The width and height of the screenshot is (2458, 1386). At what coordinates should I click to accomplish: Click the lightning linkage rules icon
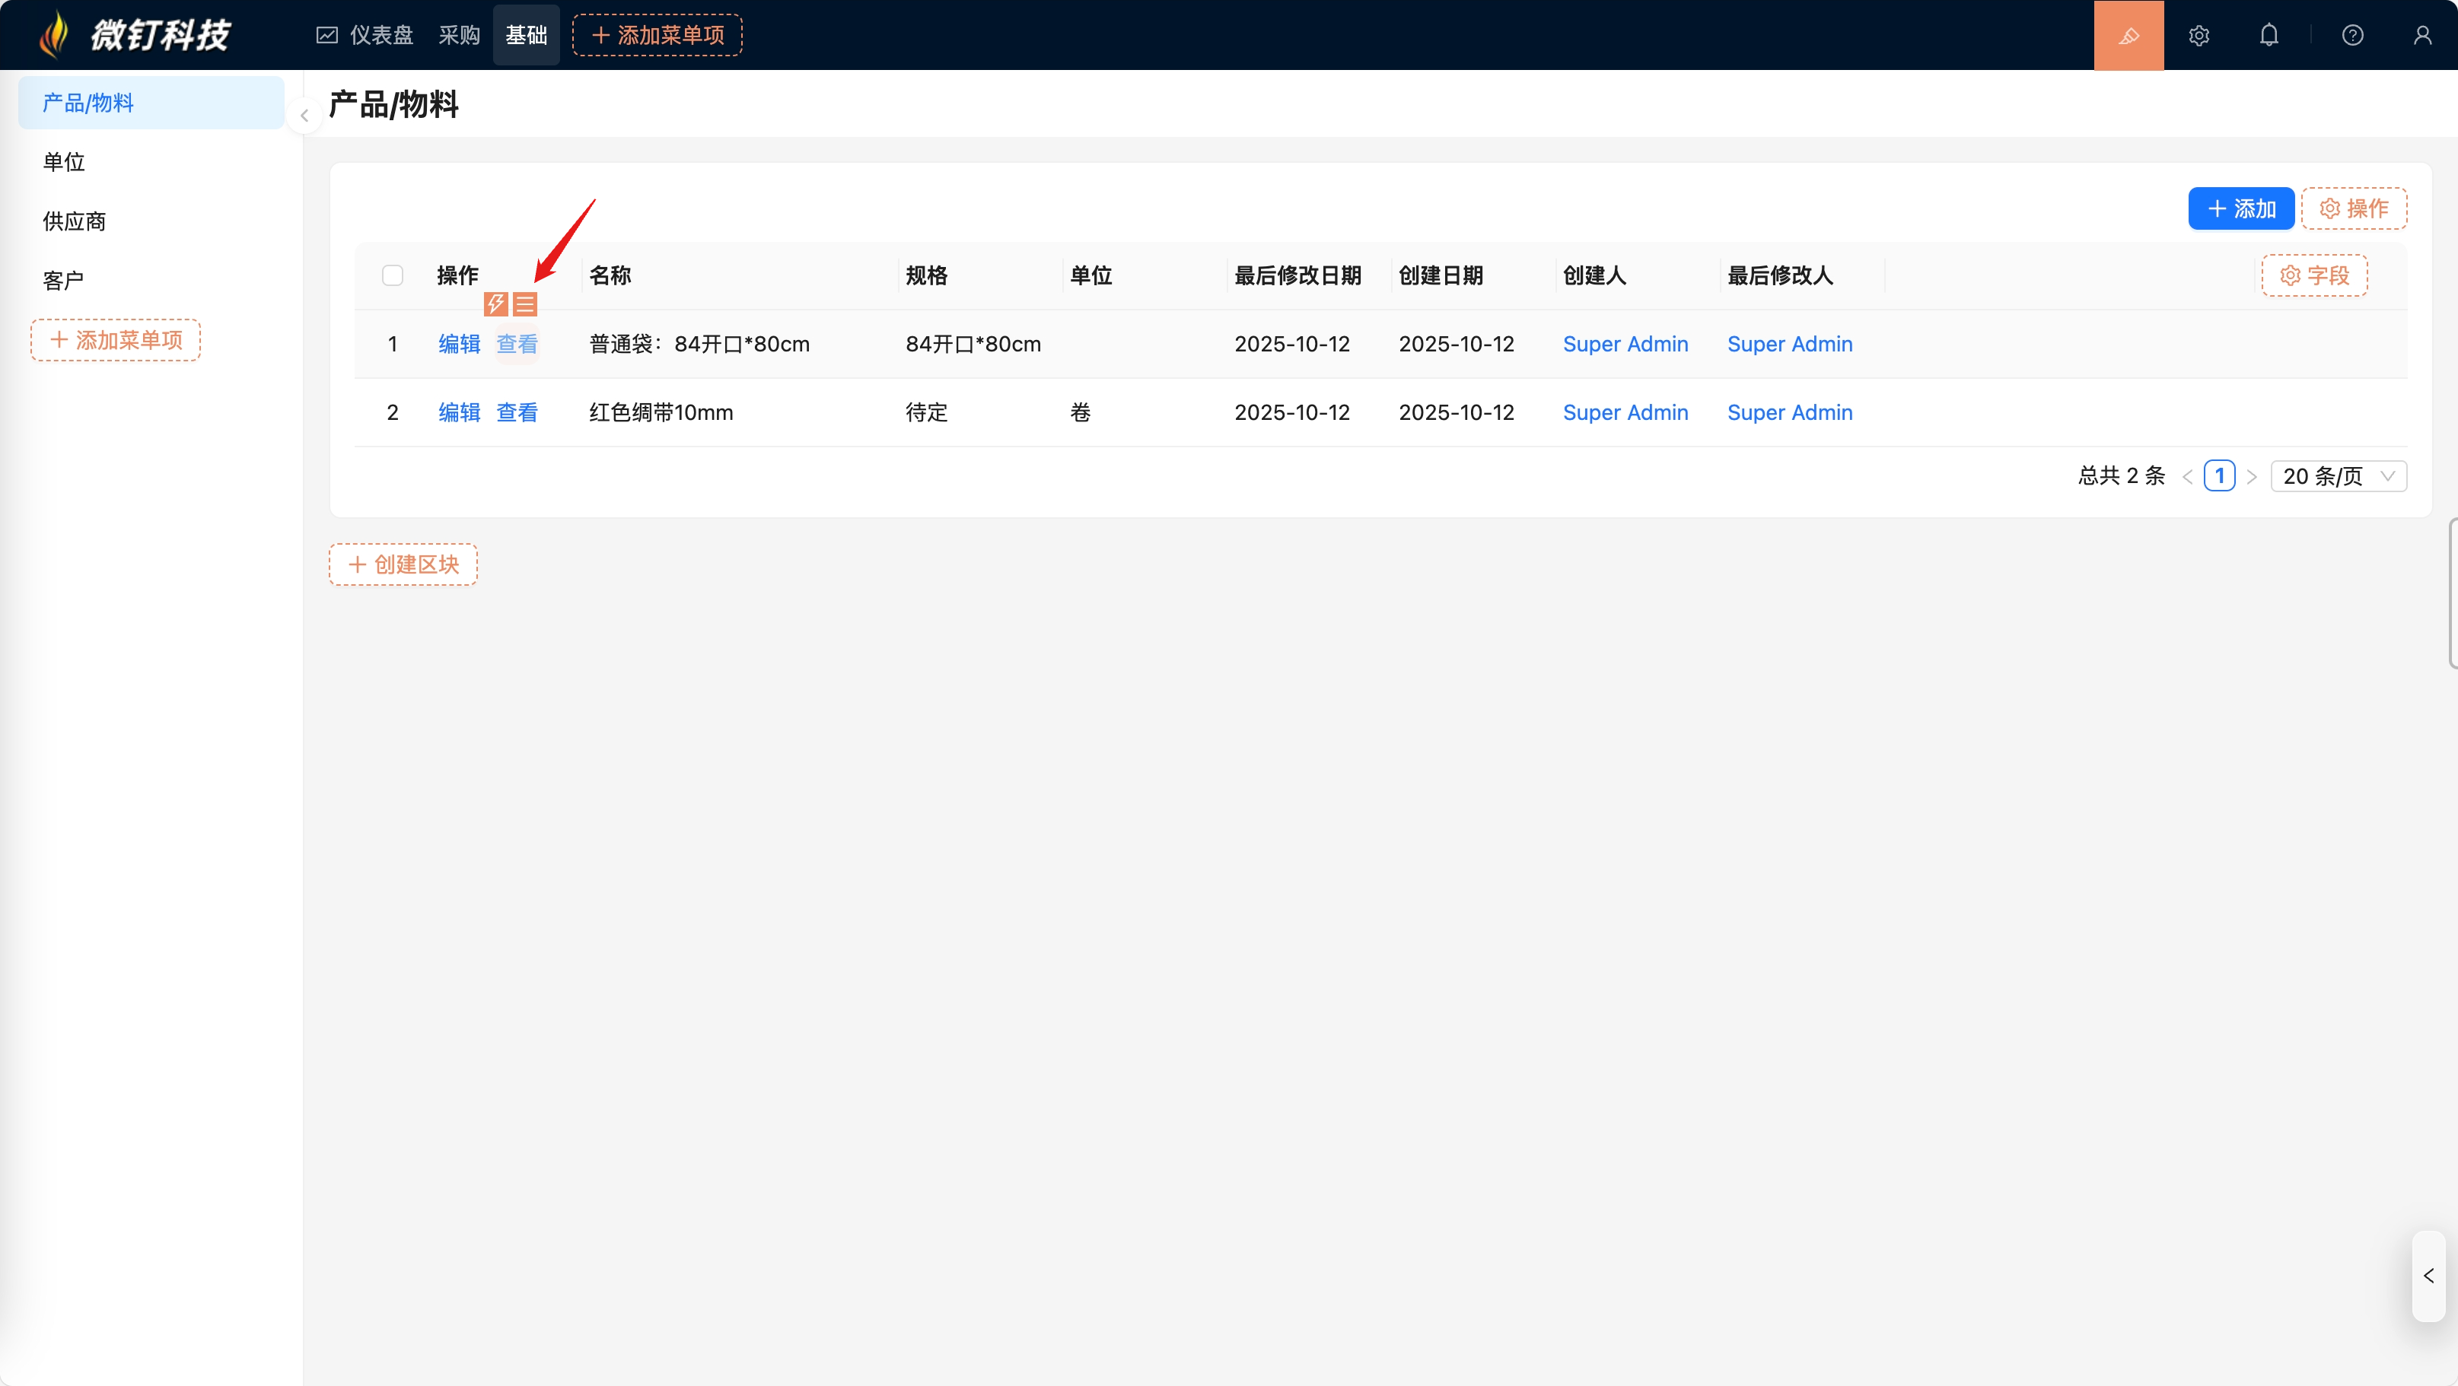tap(495, 304)
